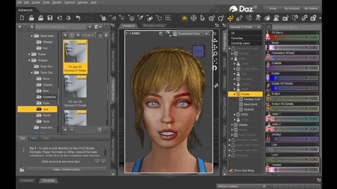Select the Viewport tab
The height and width of the screenshot is (189, 337).
tap(128, 26)
